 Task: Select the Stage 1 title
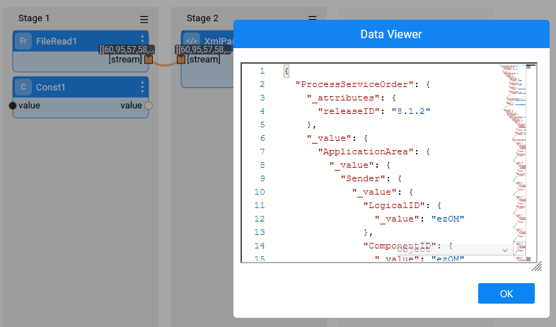pos(34,18)
